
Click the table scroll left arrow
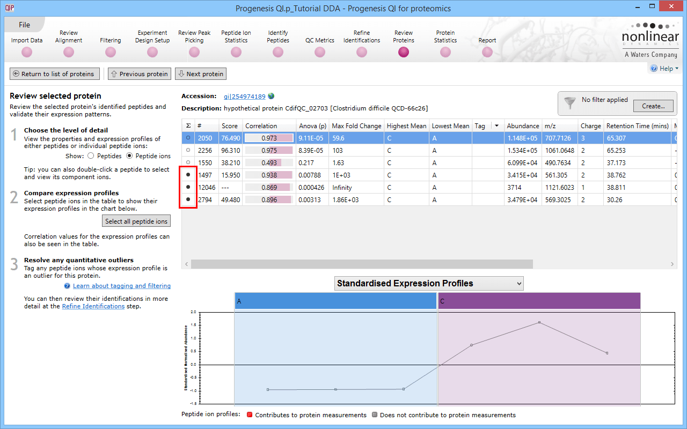(x=186, y=264)
